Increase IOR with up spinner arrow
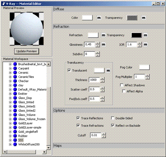 [140, 43]
